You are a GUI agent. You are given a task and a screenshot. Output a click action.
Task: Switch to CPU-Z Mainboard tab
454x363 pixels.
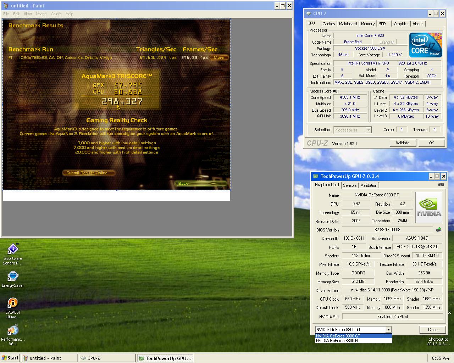[348, 24]
